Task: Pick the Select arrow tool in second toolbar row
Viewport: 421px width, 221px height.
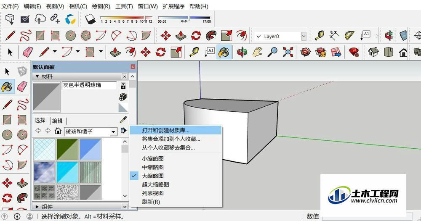Action: 10,52
